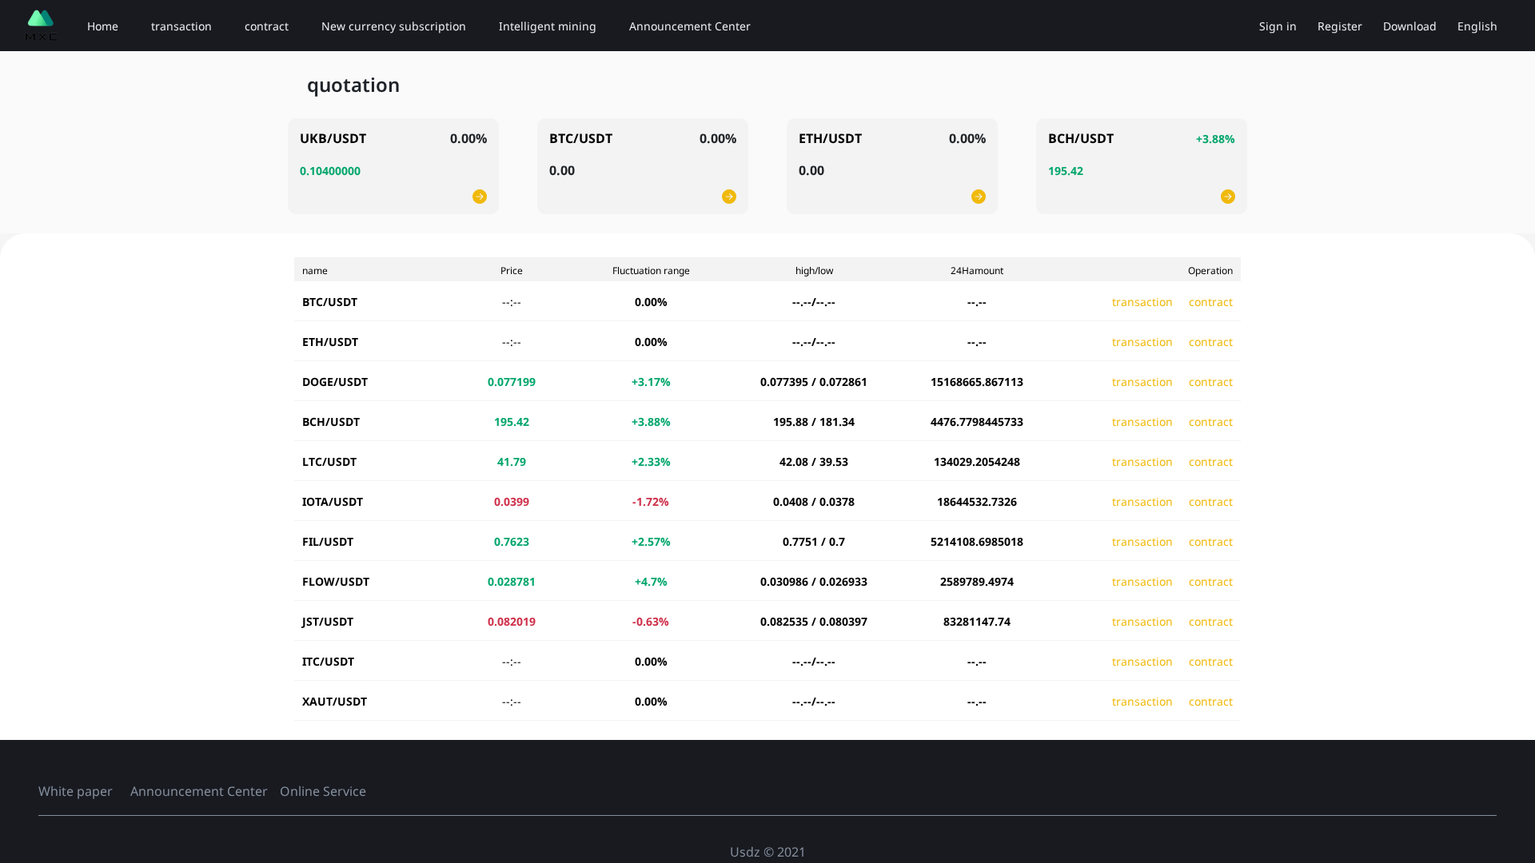The height and width of the screenshot is (863, 1535).
Task: Click Sign in link
Action: pos(1278,26)
